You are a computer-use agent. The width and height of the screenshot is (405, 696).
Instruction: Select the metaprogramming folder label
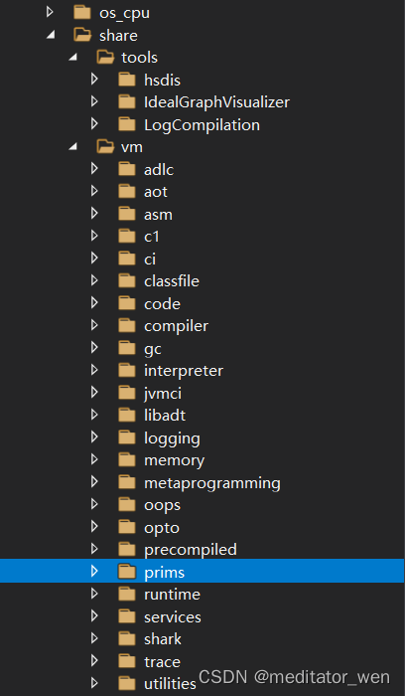[211, 483]
